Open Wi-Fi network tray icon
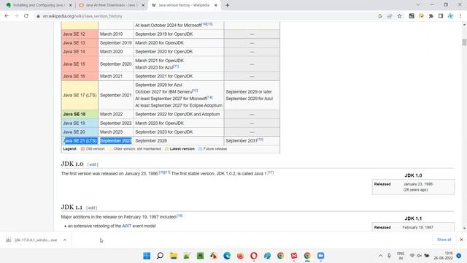Viewport: 467px width, 263px height. pyautogui.click(x=412, y=256)
